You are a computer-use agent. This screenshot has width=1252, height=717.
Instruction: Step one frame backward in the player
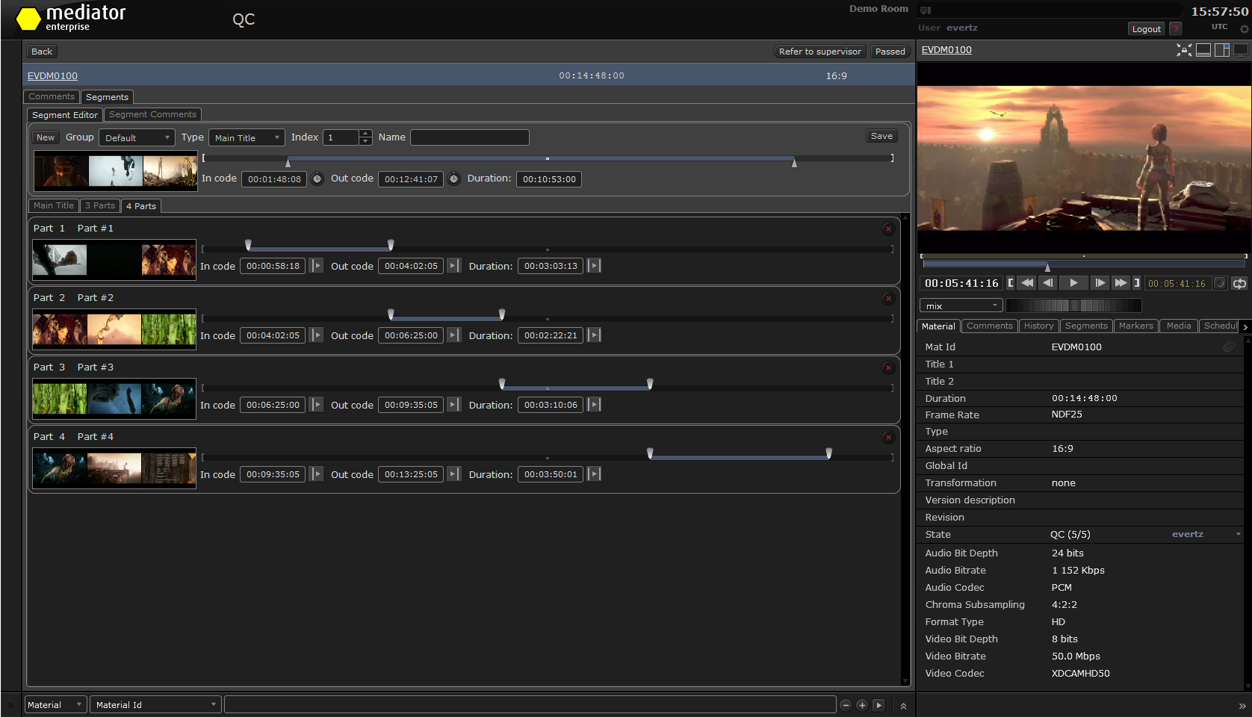pos(1048,283)
